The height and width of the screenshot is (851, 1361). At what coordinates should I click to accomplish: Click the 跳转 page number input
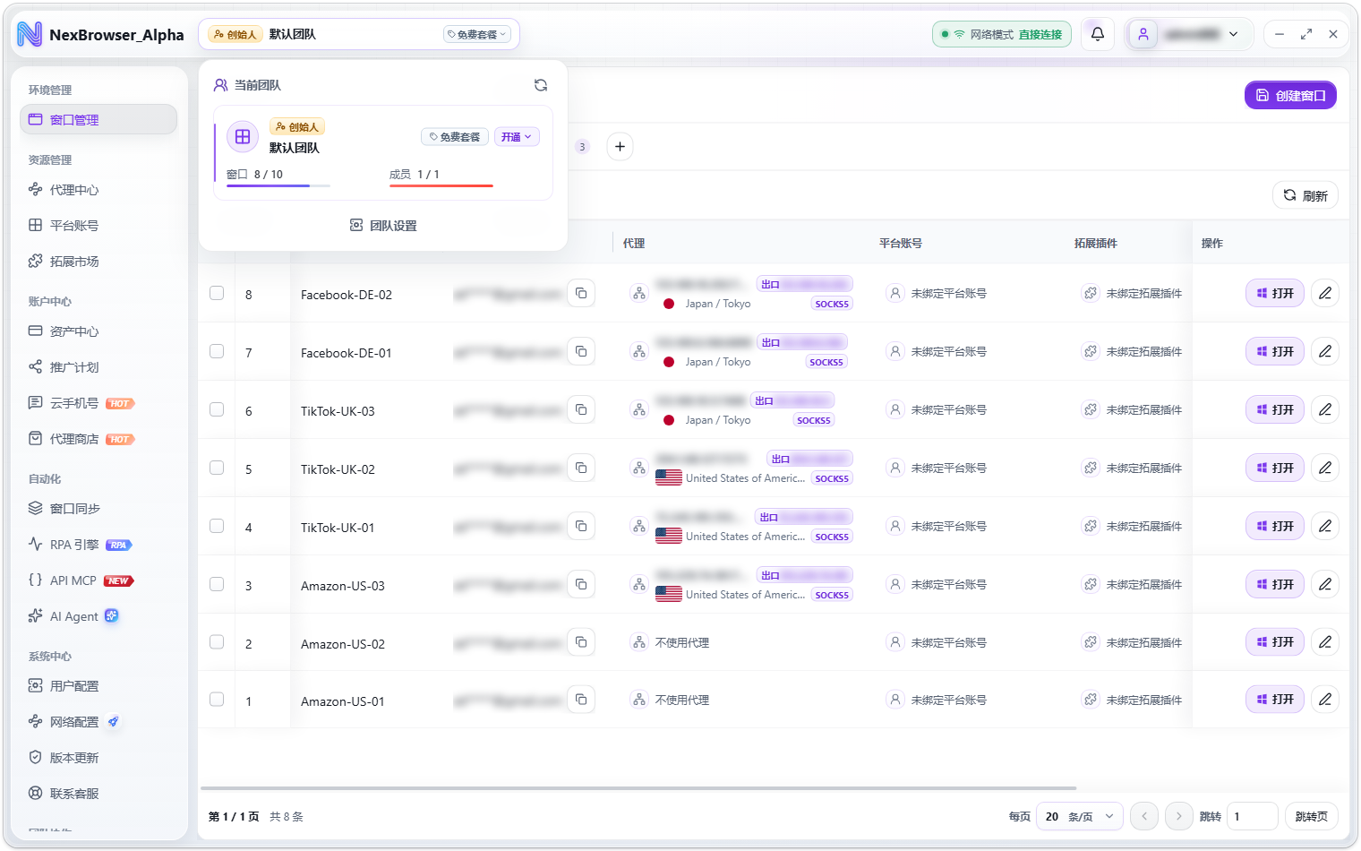pyautogui.click(x=1252, y=816)
